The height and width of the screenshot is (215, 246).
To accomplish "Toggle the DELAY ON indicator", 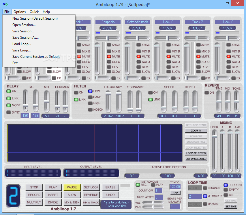I will point(8,91).
